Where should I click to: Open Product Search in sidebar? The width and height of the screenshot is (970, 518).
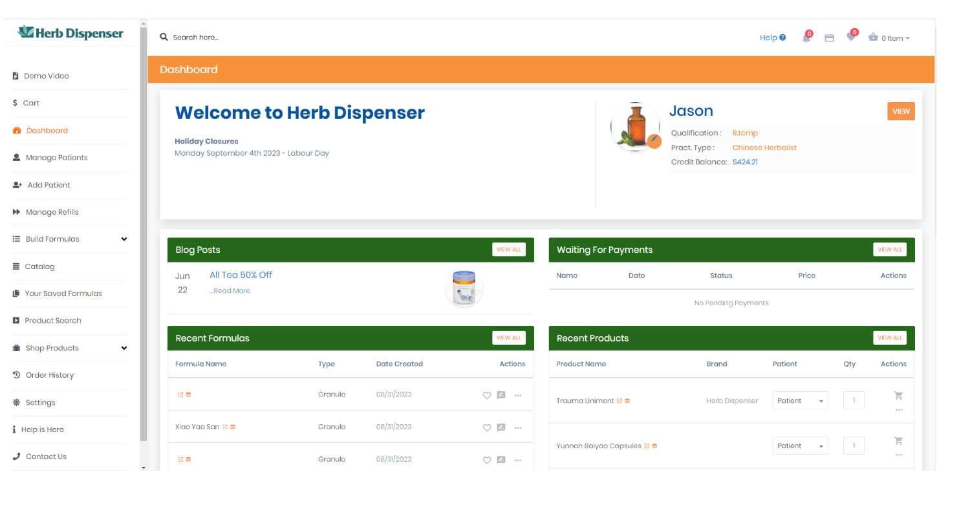[x=47, y=320]
